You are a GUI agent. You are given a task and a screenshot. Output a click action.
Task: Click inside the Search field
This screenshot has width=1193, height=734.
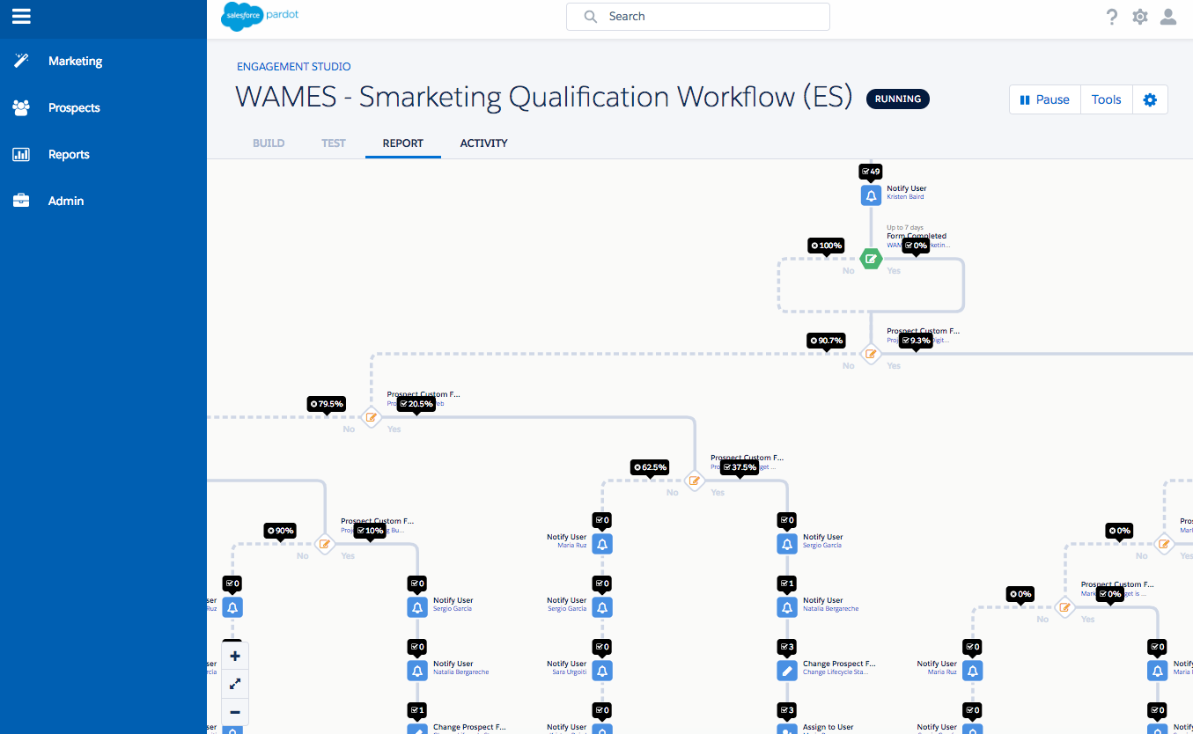click(x=697, y=16)
